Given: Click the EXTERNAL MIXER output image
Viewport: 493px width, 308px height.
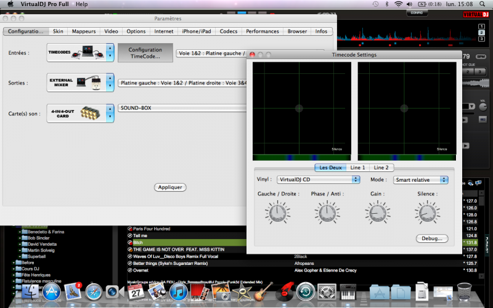Looking at the screenshot, I should point(76,83).
